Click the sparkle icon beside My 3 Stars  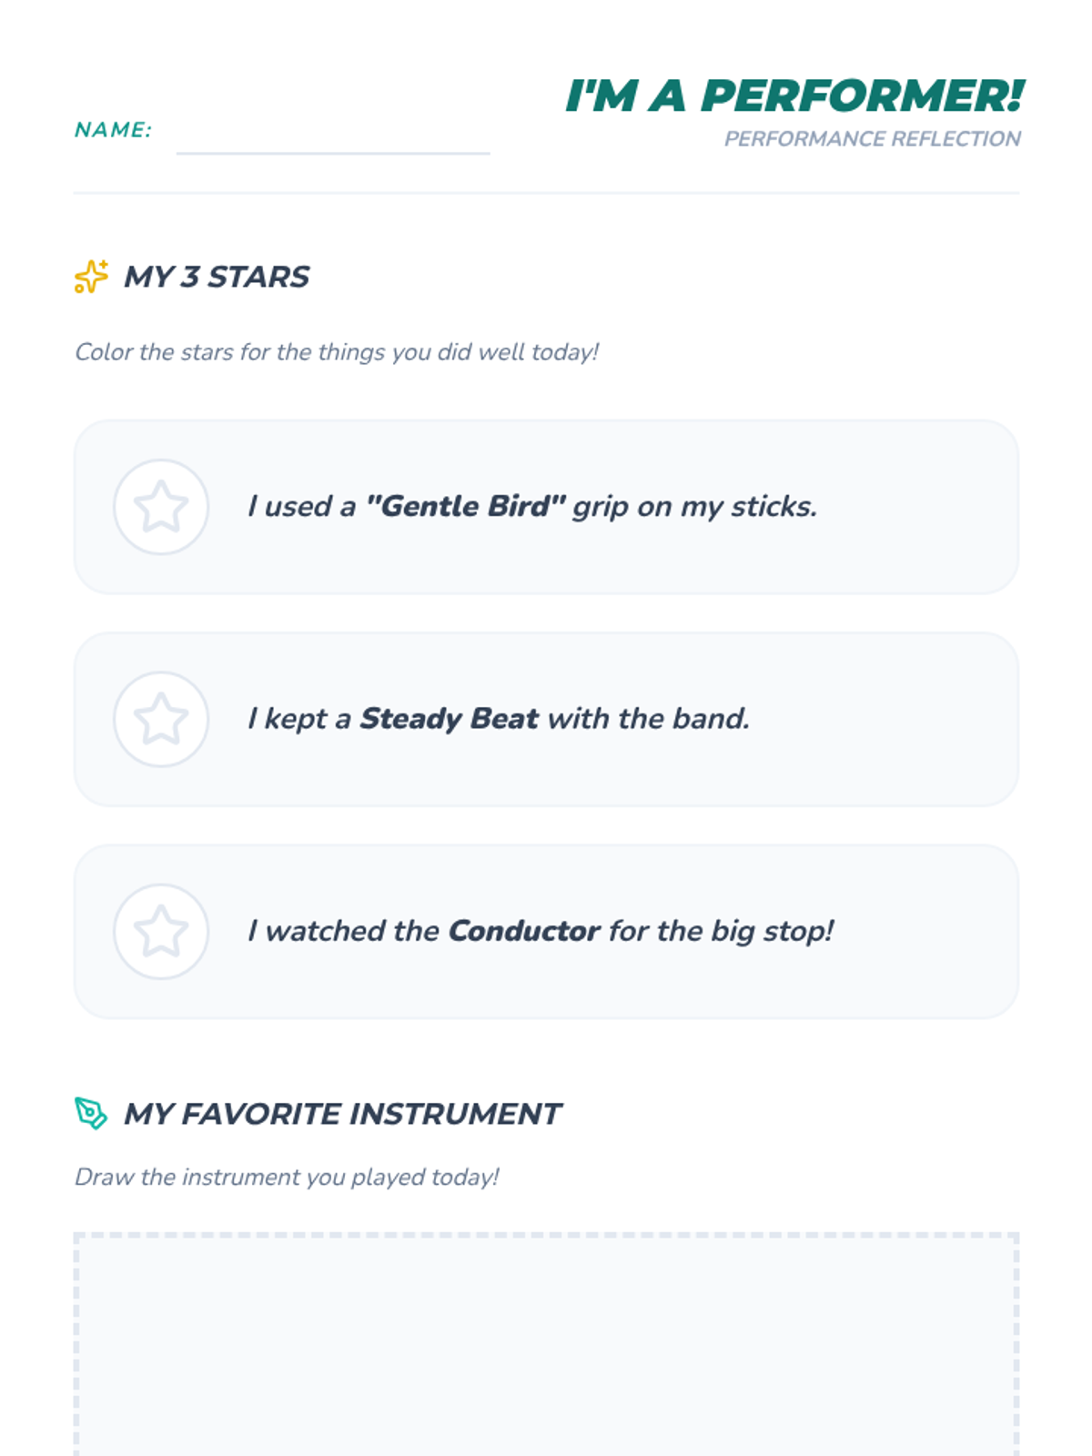click(91, 277)
